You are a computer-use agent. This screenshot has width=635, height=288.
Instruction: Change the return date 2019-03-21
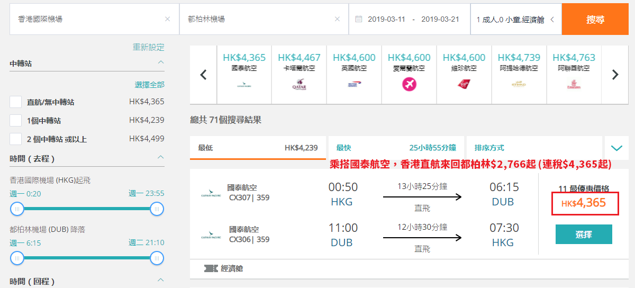coord(440,19)
